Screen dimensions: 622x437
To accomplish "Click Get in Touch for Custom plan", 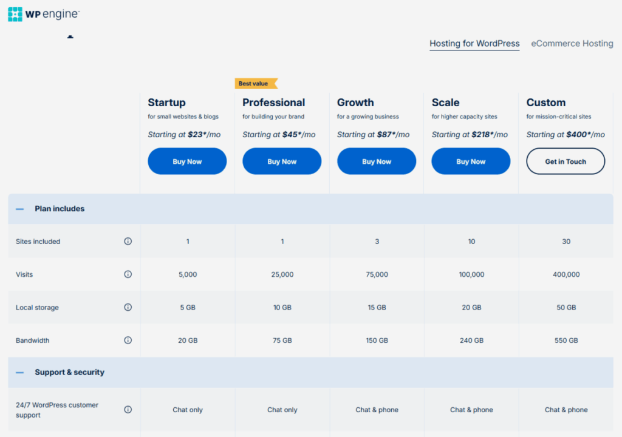I will tap(566, 161).
